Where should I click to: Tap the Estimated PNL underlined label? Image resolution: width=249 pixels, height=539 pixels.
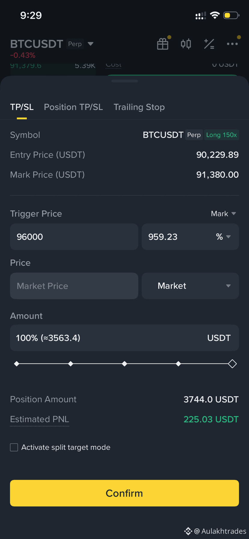39,419
